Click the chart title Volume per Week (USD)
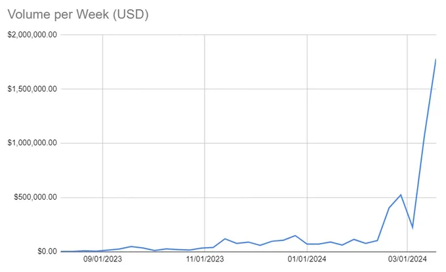The image size is (446, 272). click(78, 14)
